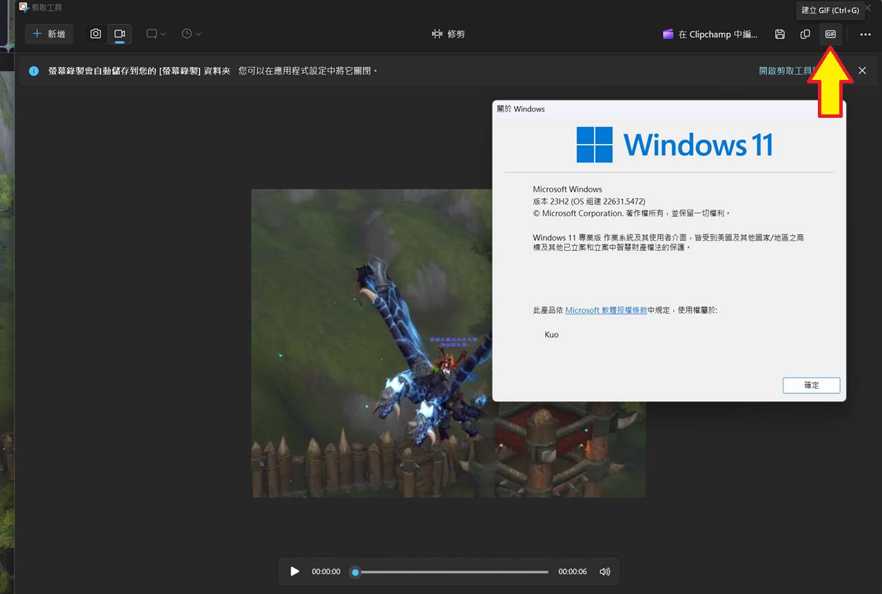882x594 pixels.
Task: Click the About Windows (關於 Windows) title
Action: click(520, 109)
